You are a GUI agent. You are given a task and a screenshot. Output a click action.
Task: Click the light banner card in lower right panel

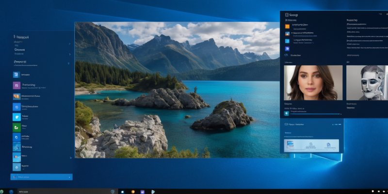tap(311, 145)
